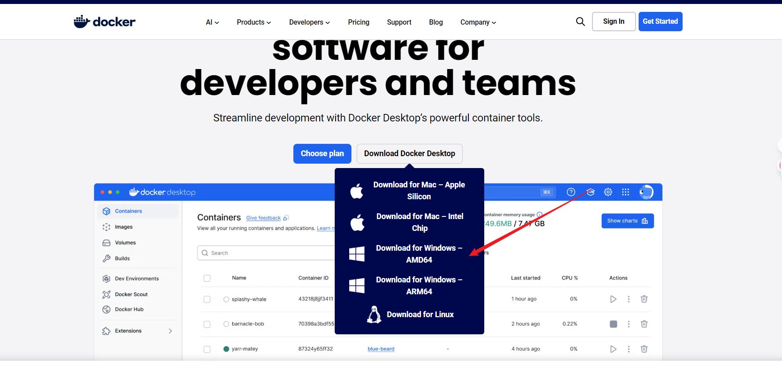Sort by the Last started column header
This screenshot has height=366, width=782.
click(526, 278)
